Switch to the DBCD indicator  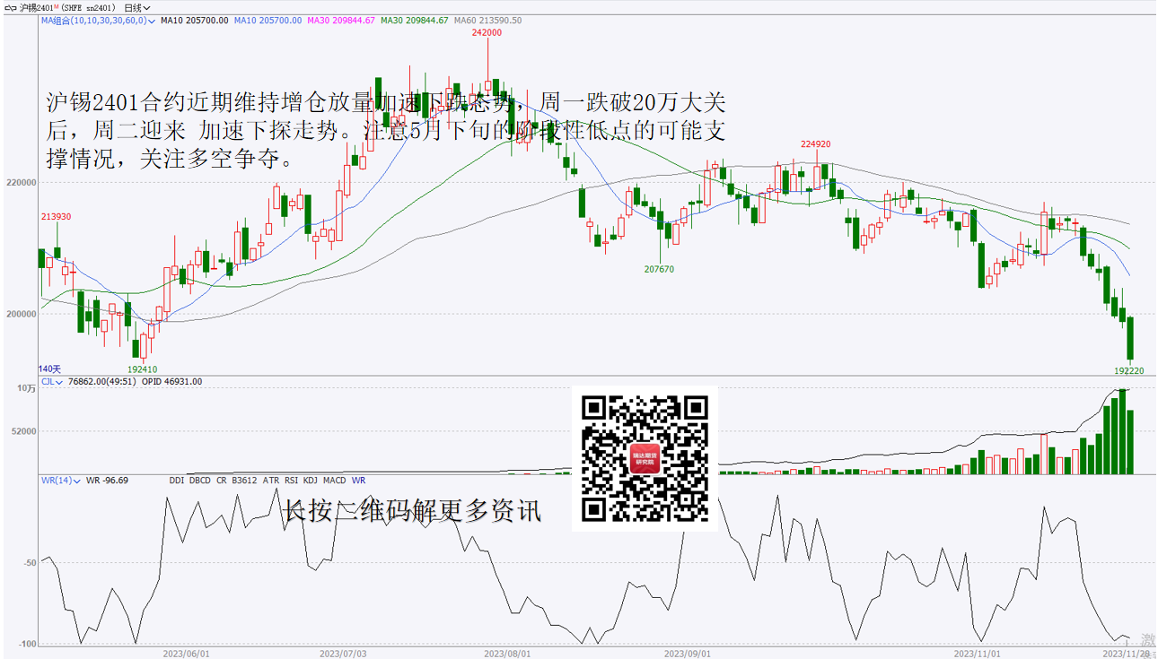click(x=200, y=481)
